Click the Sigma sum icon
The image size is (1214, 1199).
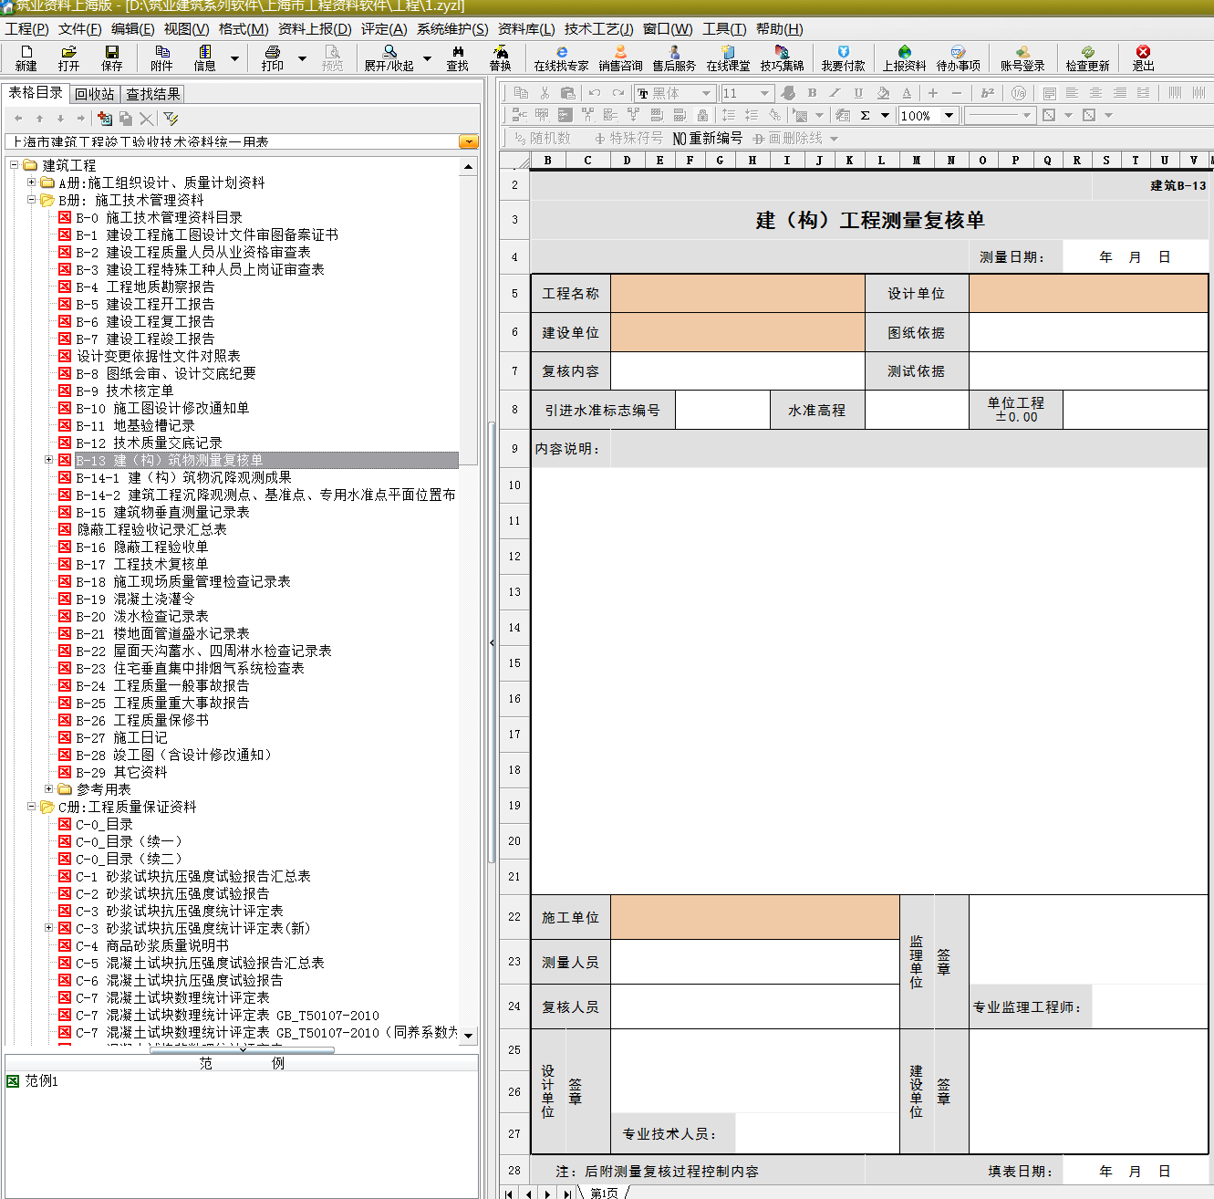coord(865,116)
